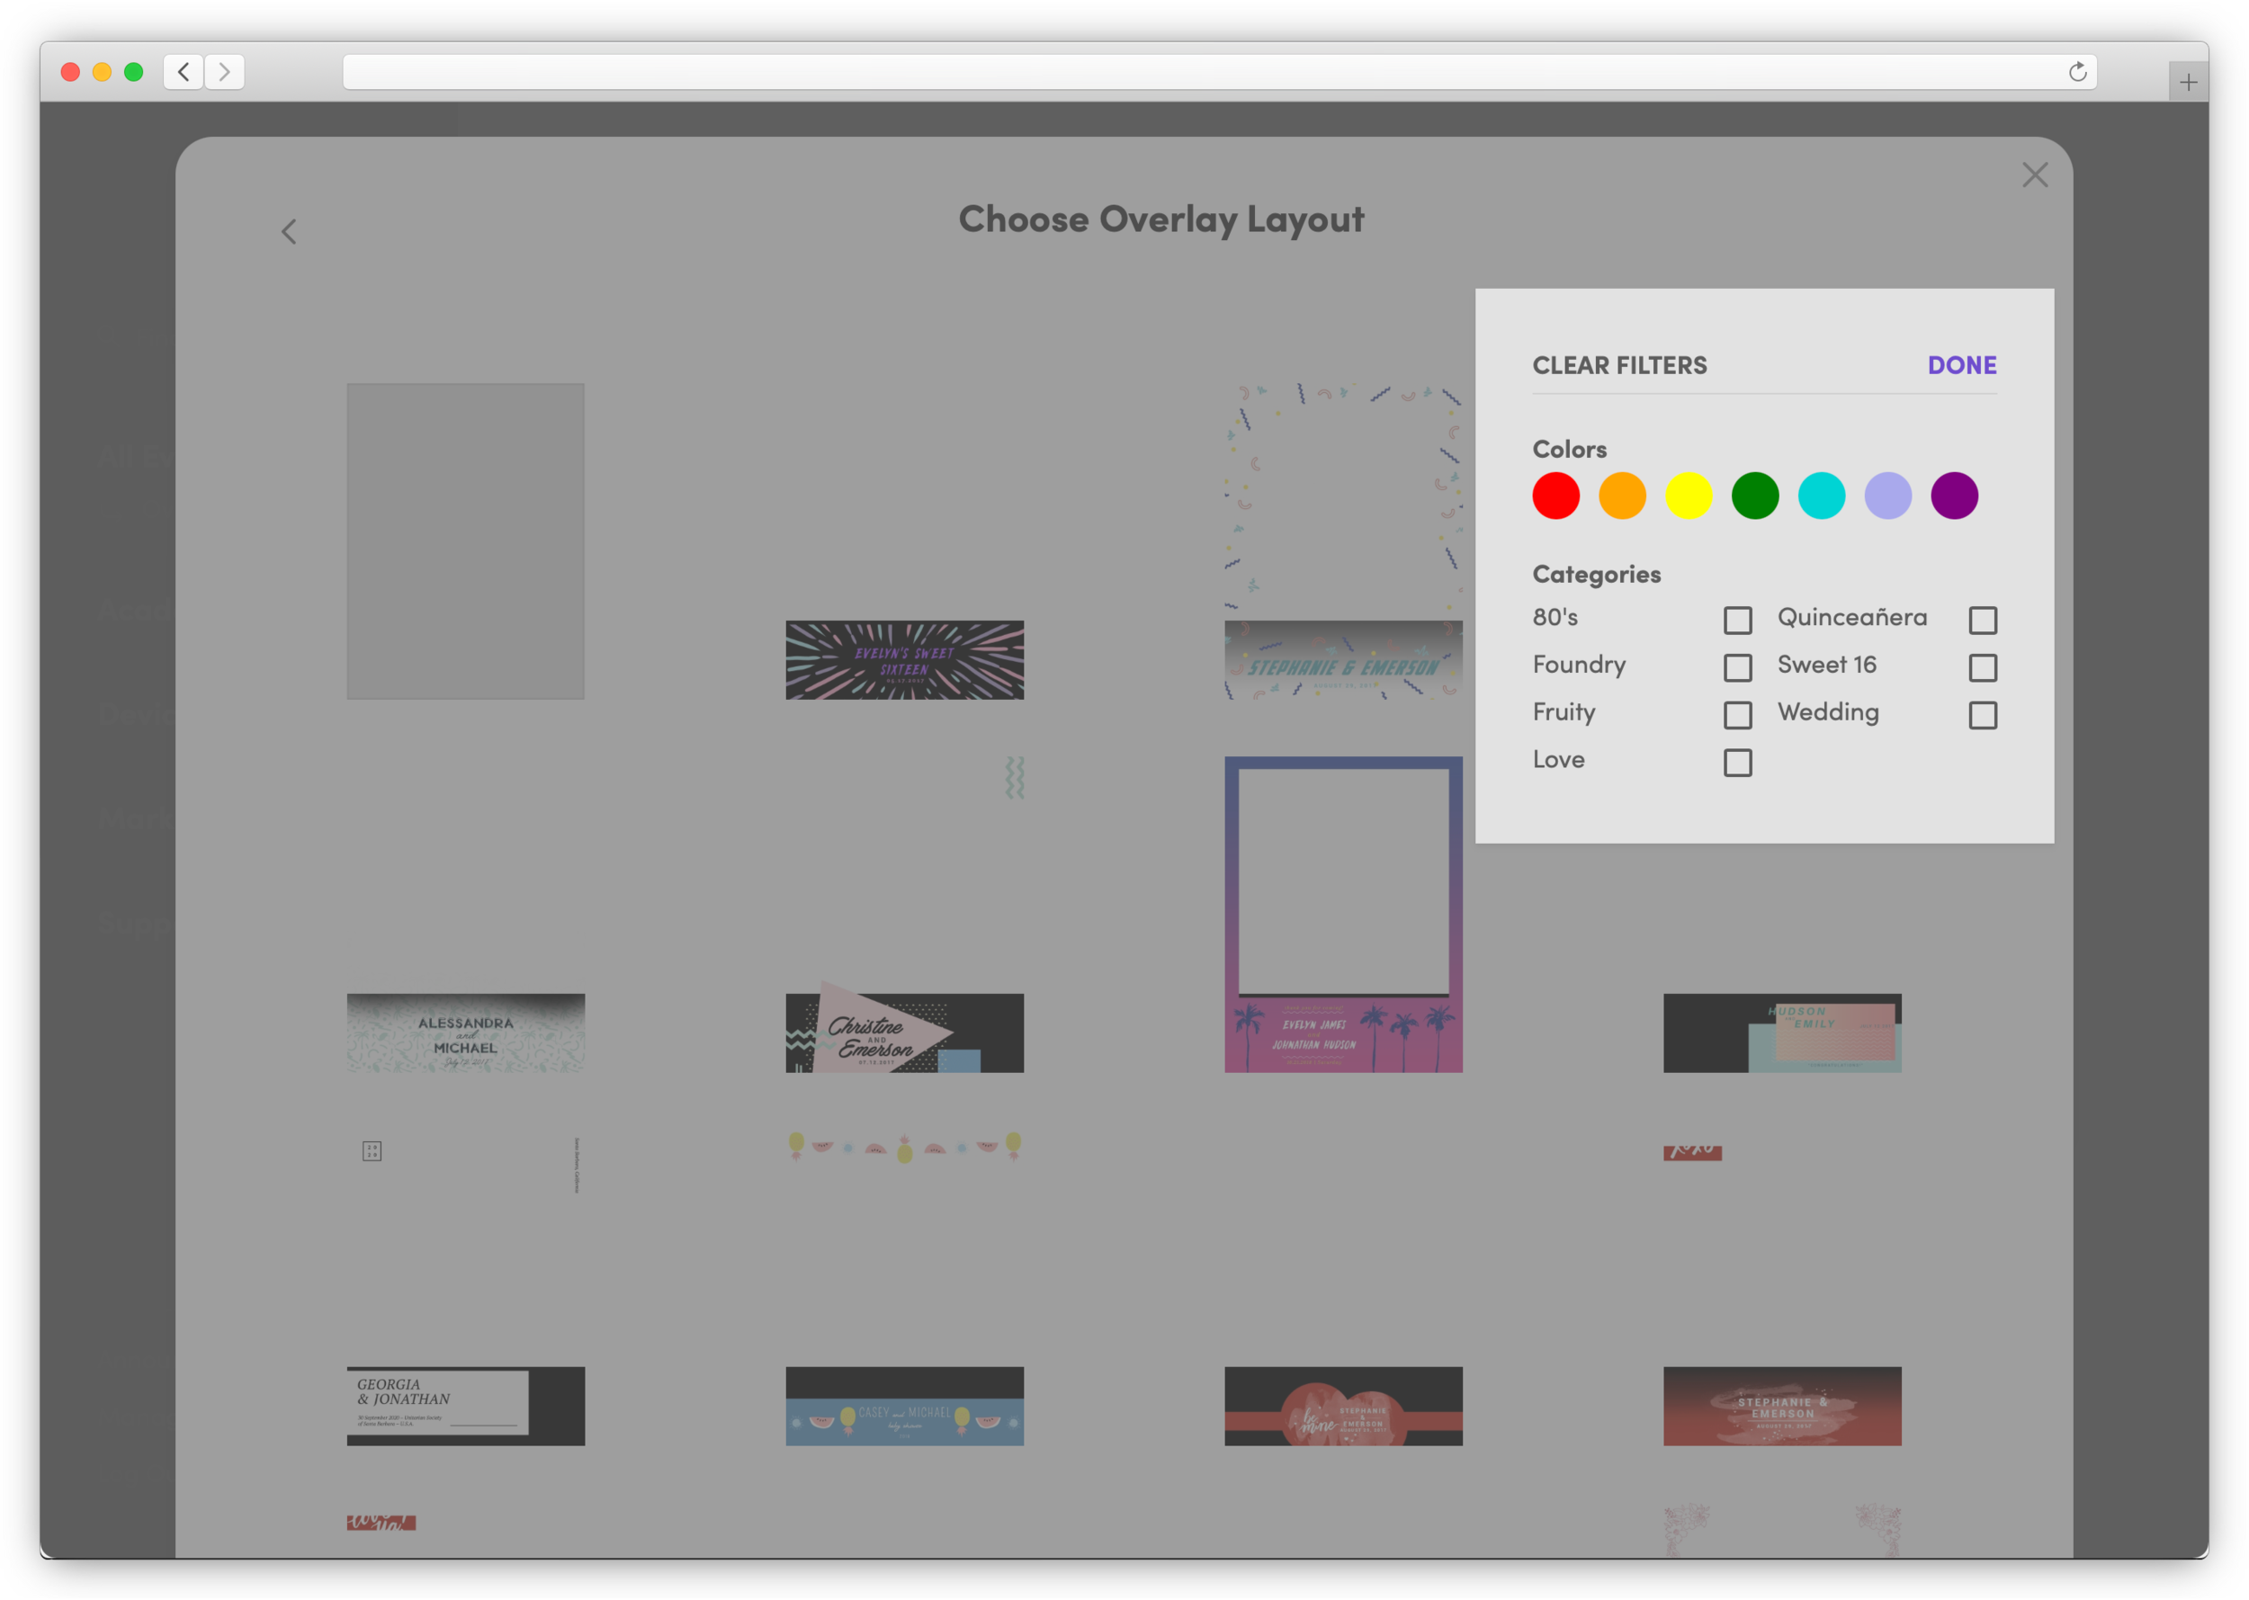
Task: Tick the Fruity category checkbox
Action: point(1737,714)
